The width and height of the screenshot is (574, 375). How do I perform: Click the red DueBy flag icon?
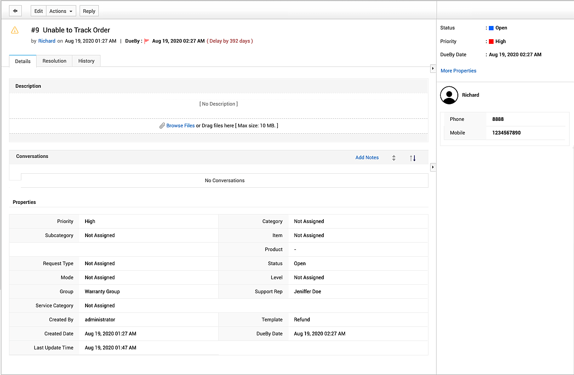click(x=147, y=41)
